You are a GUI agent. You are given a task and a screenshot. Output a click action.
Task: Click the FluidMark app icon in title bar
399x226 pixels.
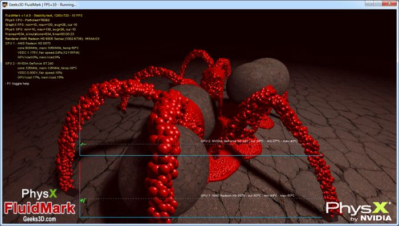5,5
